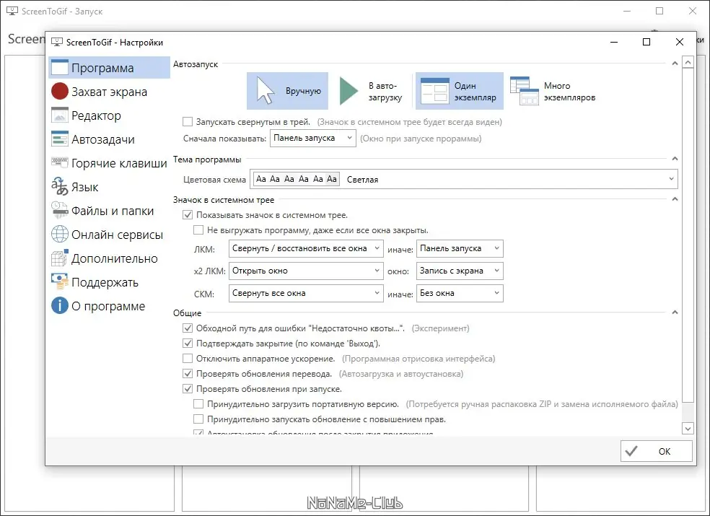This screenshot has height=516, width=710.
Task: Close the Настройки dialog window
Action: [x=679, y=42]
